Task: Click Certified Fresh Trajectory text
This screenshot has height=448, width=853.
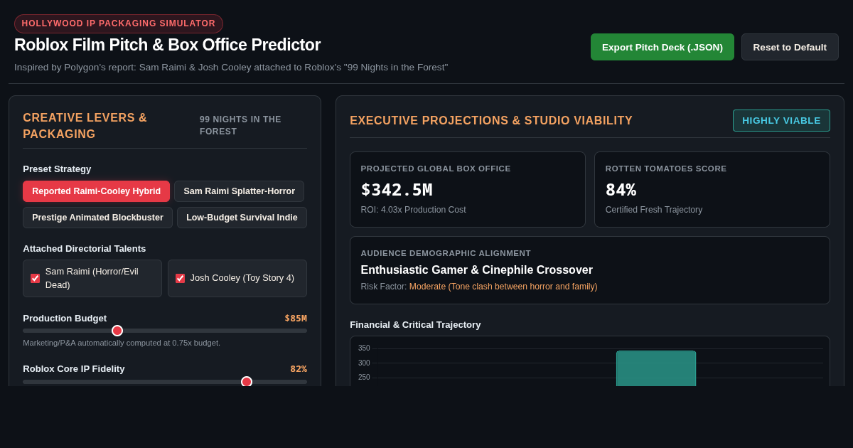Action: tap(654, 210)
